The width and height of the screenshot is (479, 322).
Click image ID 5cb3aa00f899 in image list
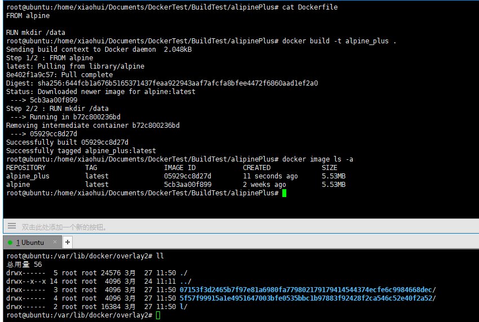(188, 185)
